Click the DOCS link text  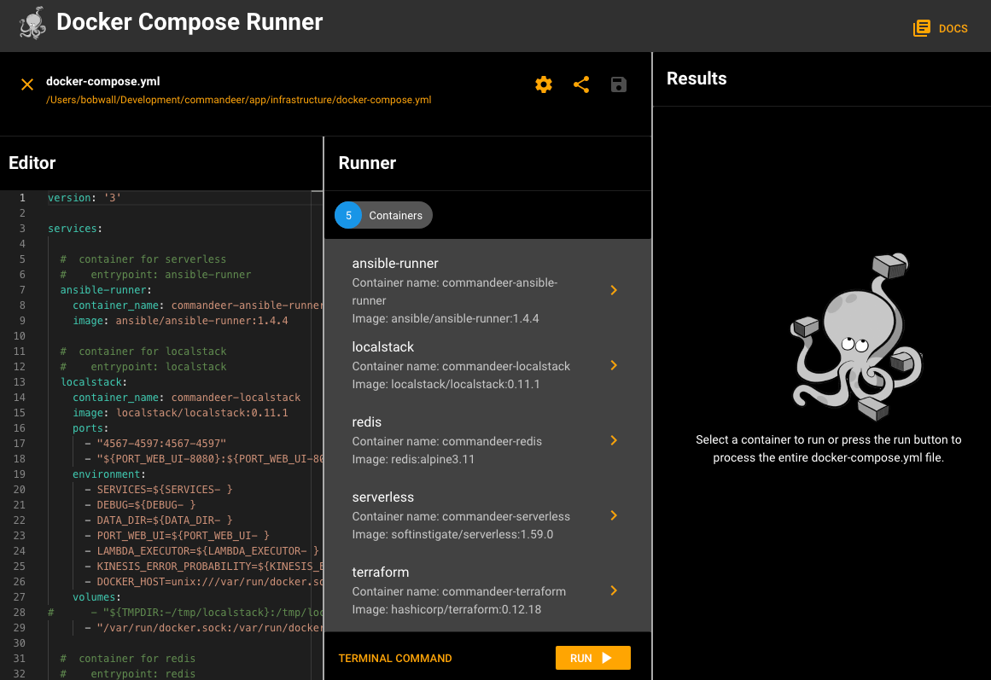(x=953, y=28)
